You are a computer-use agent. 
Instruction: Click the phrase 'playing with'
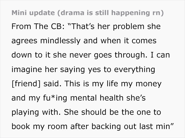coord(33,112)
